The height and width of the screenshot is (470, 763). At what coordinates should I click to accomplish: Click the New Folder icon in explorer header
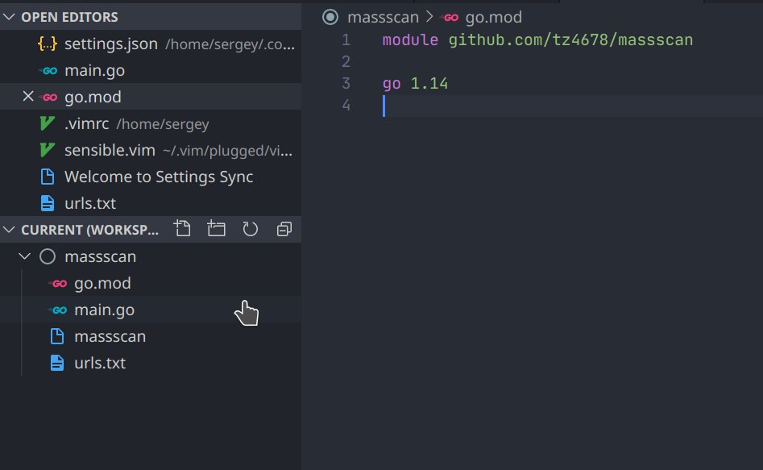[216, 228]
